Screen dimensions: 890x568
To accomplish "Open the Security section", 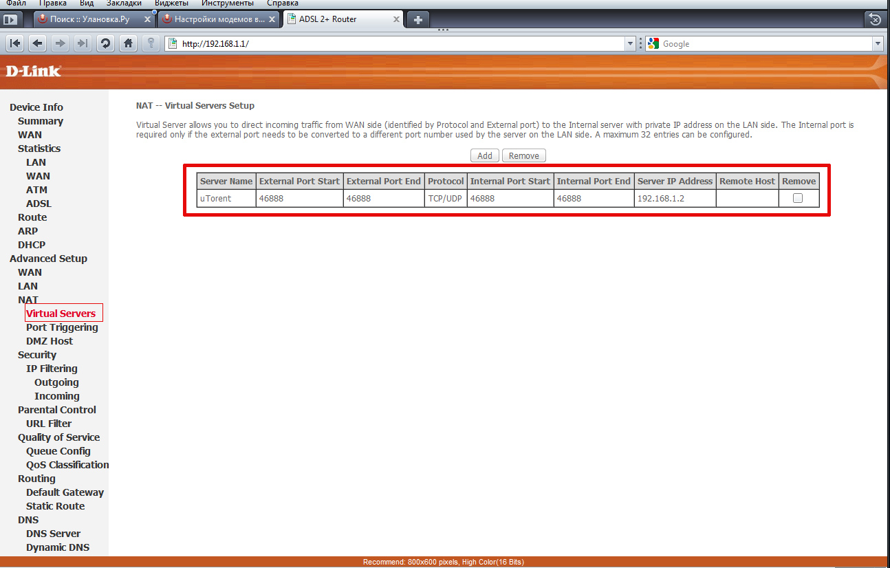I will pos(37,355).
